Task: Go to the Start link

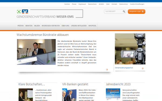Action: point(108,4)
